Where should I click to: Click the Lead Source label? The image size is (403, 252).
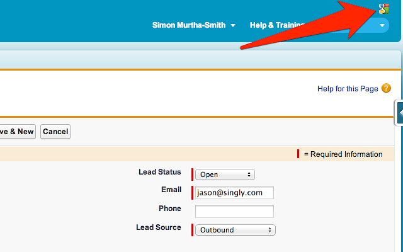pos(158,227)
